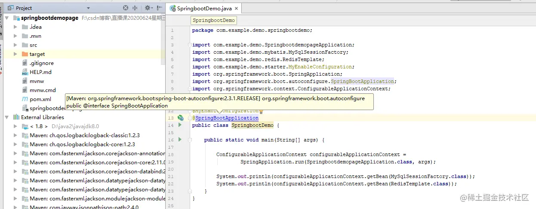Select HELP.md in the project tree
Viewport: 536px width, 209px height.
coord(40,72)
